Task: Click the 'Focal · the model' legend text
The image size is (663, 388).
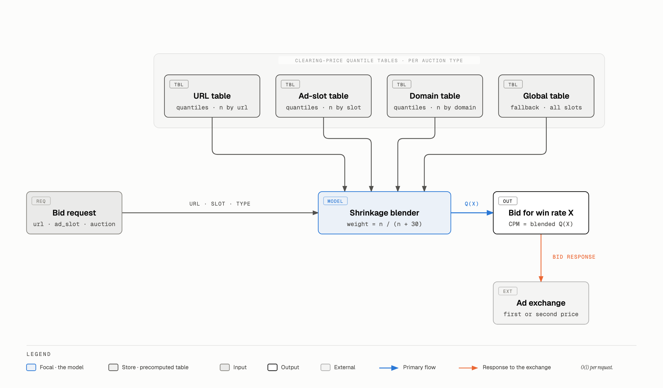Action: (62, 367)
